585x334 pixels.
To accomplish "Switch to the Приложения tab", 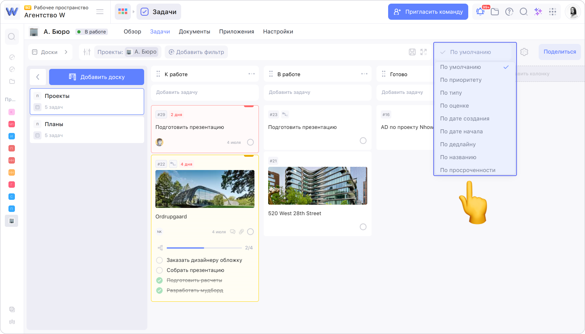I will (237, 32).
